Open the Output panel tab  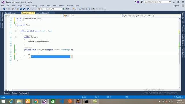pos(15,93)
